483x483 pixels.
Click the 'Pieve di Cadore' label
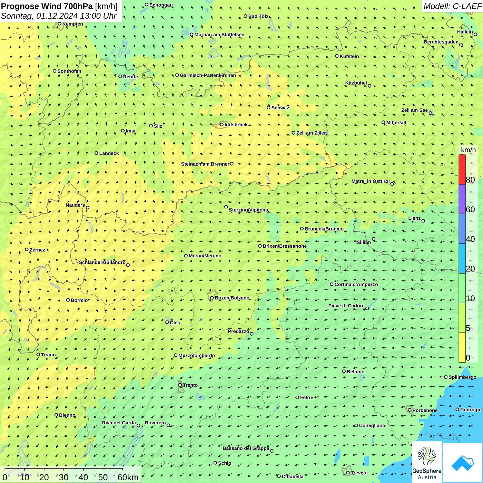tap(346, 306)
